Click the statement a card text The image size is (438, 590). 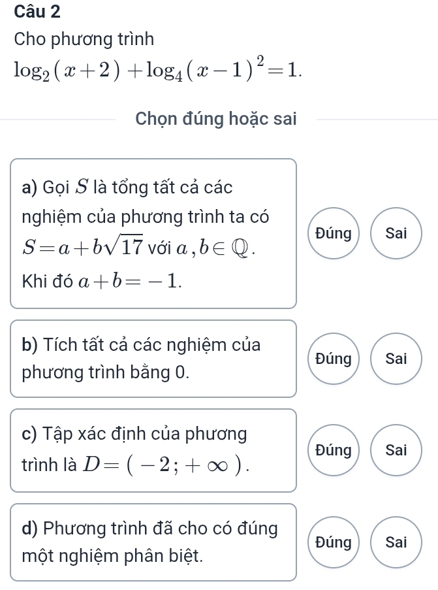coord(153,234)
